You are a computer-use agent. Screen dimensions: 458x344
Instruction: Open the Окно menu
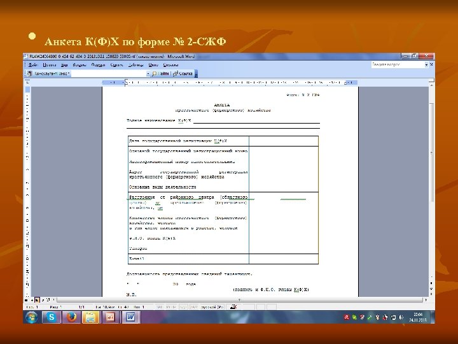[153, 65]
